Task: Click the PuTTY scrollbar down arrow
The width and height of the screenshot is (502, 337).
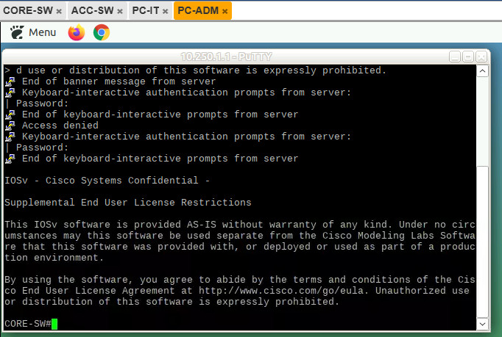Action: pos(482,325)
